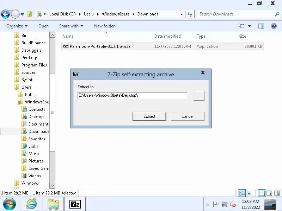Select BuildBinaries in the folder tree
The width and height of the screenshot is (282, 211).
pyautogui.click(x=33, y=43)
